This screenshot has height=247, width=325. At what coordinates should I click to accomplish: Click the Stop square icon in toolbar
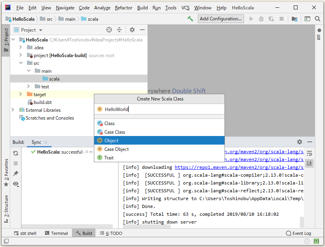click(282, 19)
